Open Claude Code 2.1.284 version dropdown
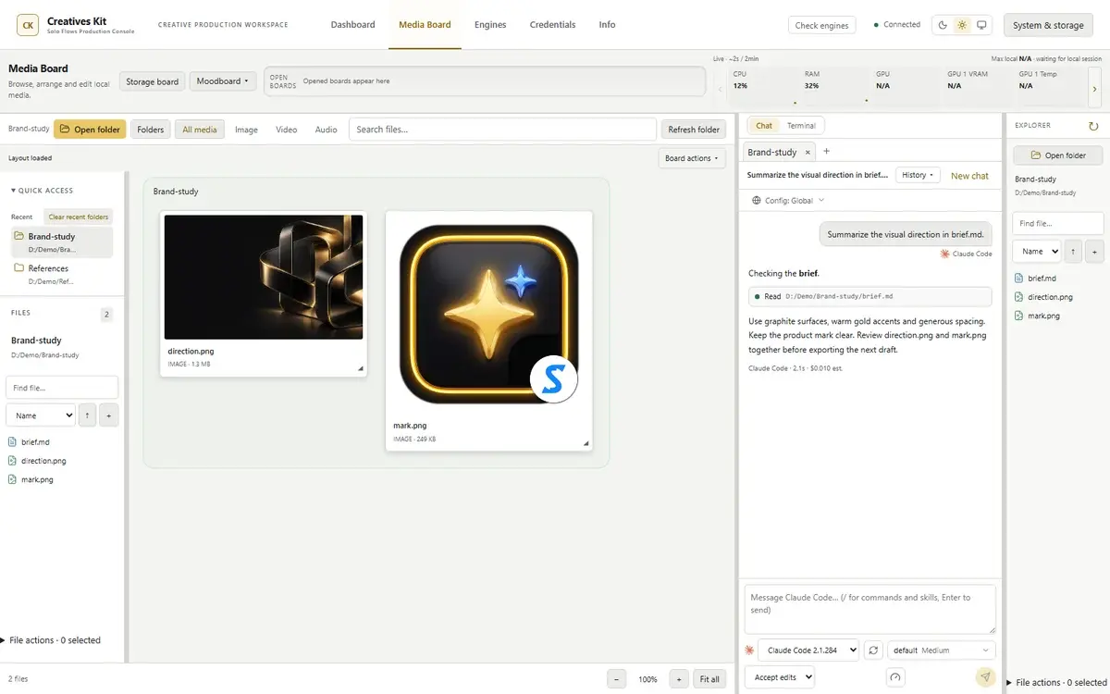The image size is (1110, 694). [808, 651]
